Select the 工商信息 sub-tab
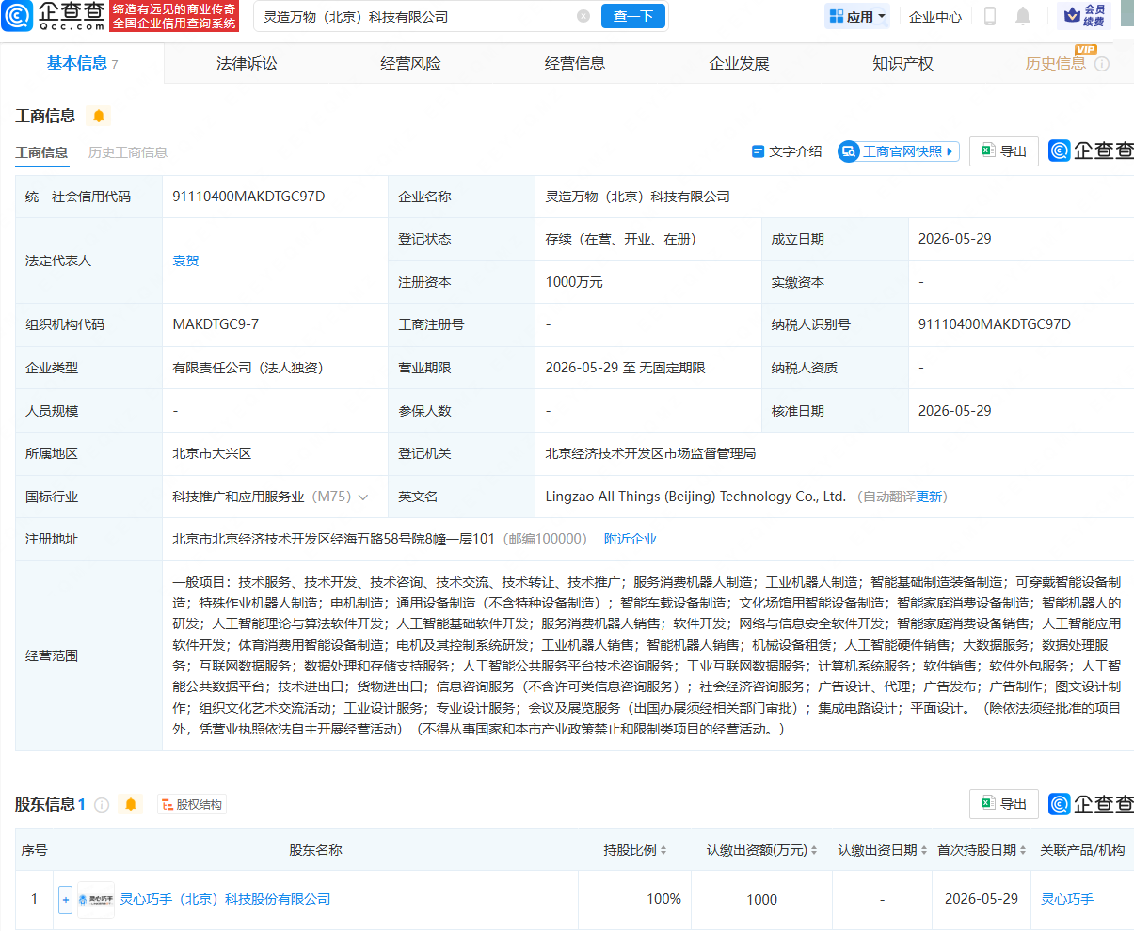Viewport: 1134px width, 931px height. click(41, 152)
